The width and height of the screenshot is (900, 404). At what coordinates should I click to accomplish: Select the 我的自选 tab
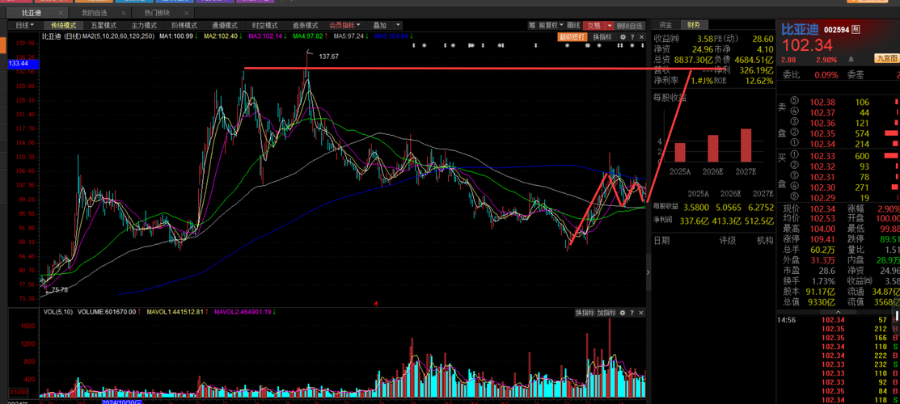click(93, 12)
